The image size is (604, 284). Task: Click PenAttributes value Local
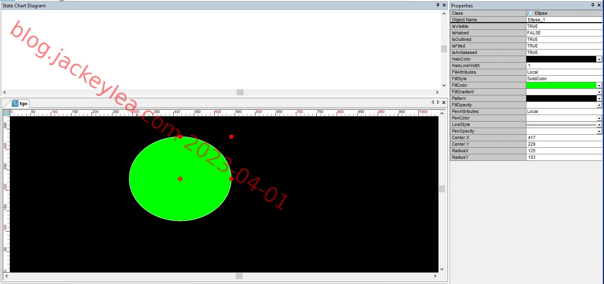tap(564, 111)
